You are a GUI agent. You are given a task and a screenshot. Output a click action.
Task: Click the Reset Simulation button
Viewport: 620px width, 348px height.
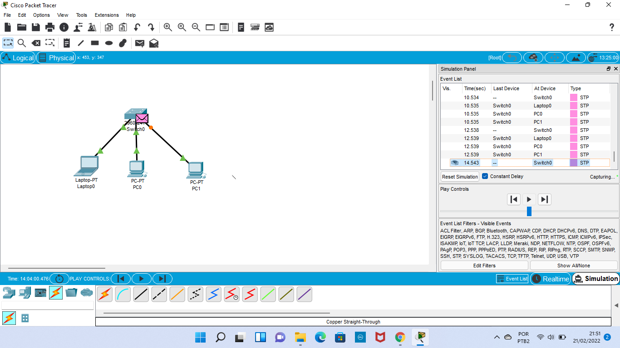(x=460, y=177)
